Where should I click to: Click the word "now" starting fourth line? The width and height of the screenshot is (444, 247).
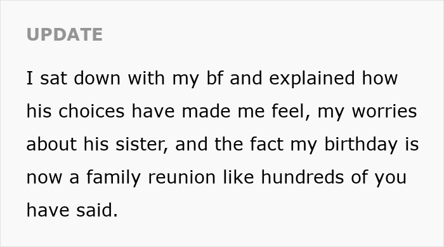[44, 178]
